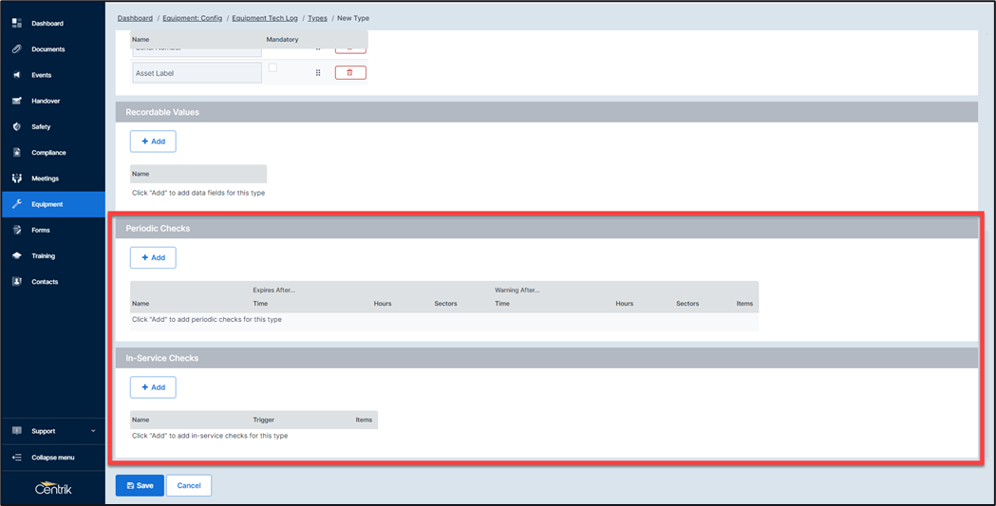Select the Events megaphone icon
Screen dimensions: 996x506
(x=16, y=75)
